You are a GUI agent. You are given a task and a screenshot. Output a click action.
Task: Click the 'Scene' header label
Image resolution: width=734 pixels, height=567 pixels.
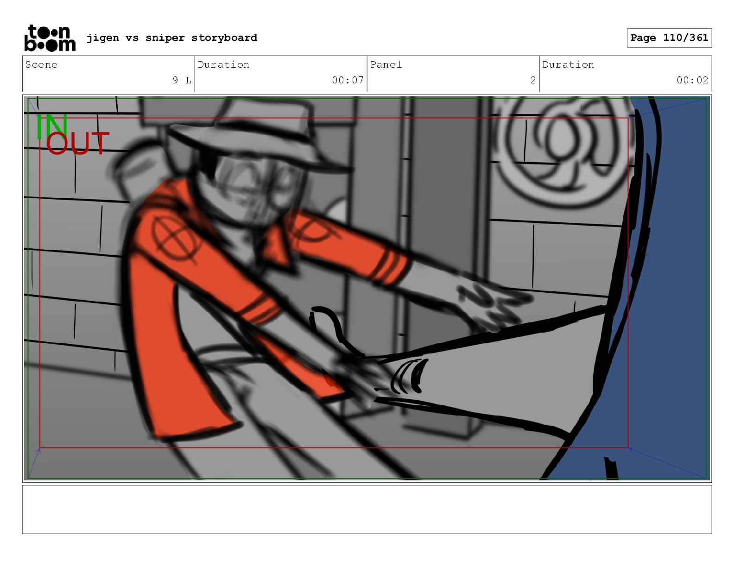click(41, 64)
